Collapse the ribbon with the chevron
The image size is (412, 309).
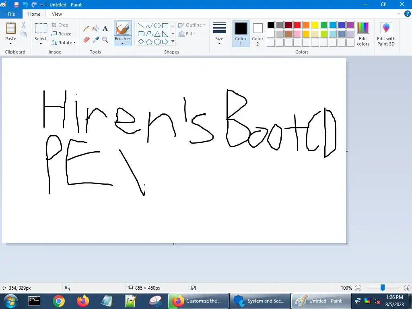point(399,14)
